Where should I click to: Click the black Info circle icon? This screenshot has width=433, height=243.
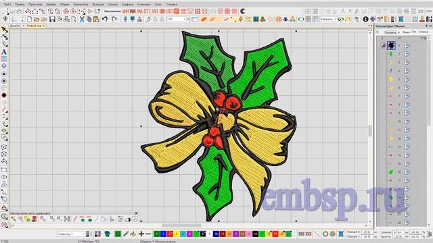click(365, 20)
